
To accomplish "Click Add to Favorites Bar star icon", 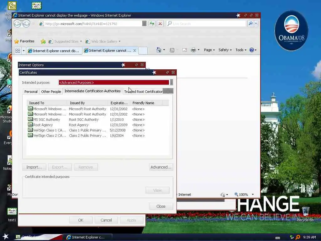I will [x=43, y=41].
